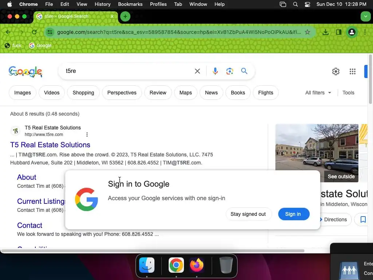Click the t5re search input field

tap(129, 71)
